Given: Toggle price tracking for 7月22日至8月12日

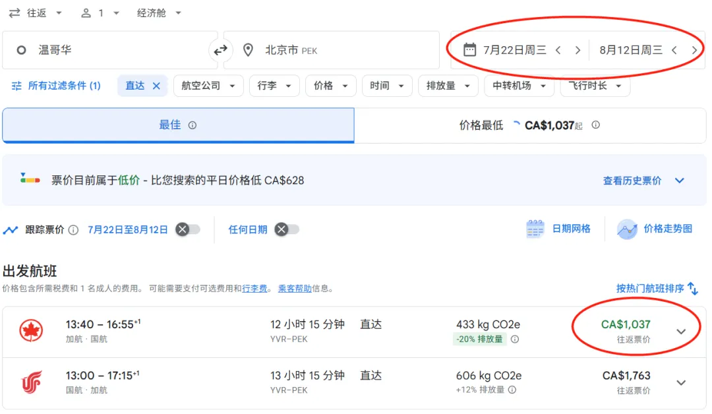Looking at the screenshot, I should coord(188,229).
